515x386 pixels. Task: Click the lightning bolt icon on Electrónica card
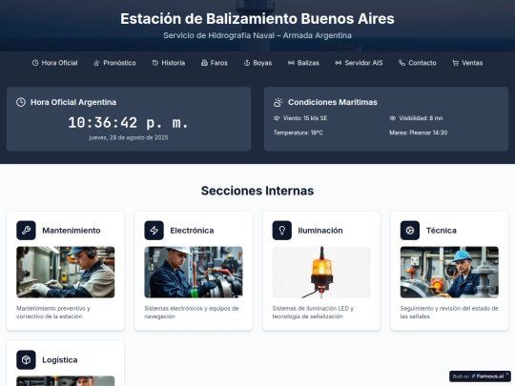coord(154,230)
